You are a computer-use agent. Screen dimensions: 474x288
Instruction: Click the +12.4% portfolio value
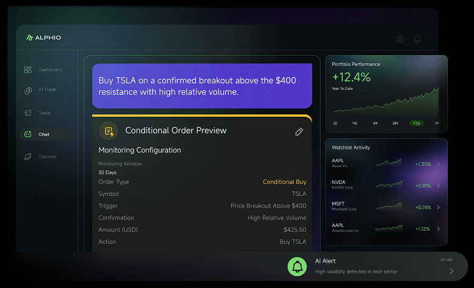tap(351, 78)
